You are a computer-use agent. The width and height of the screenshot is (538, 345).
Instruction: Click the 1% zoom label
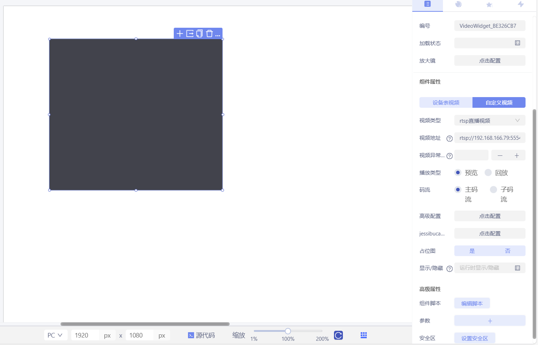coord(254,339)
